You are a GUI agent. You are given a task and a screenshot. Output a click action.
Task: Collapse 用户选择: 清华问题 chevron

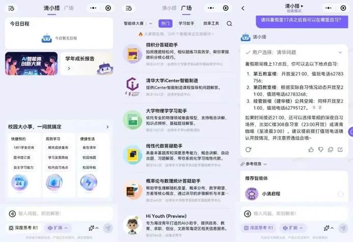(x=340, y=52)
